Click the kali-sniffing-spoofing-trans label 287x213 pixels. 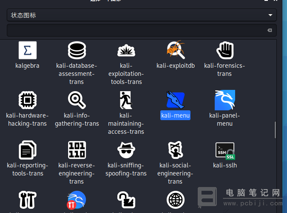(x=126, y=170)
